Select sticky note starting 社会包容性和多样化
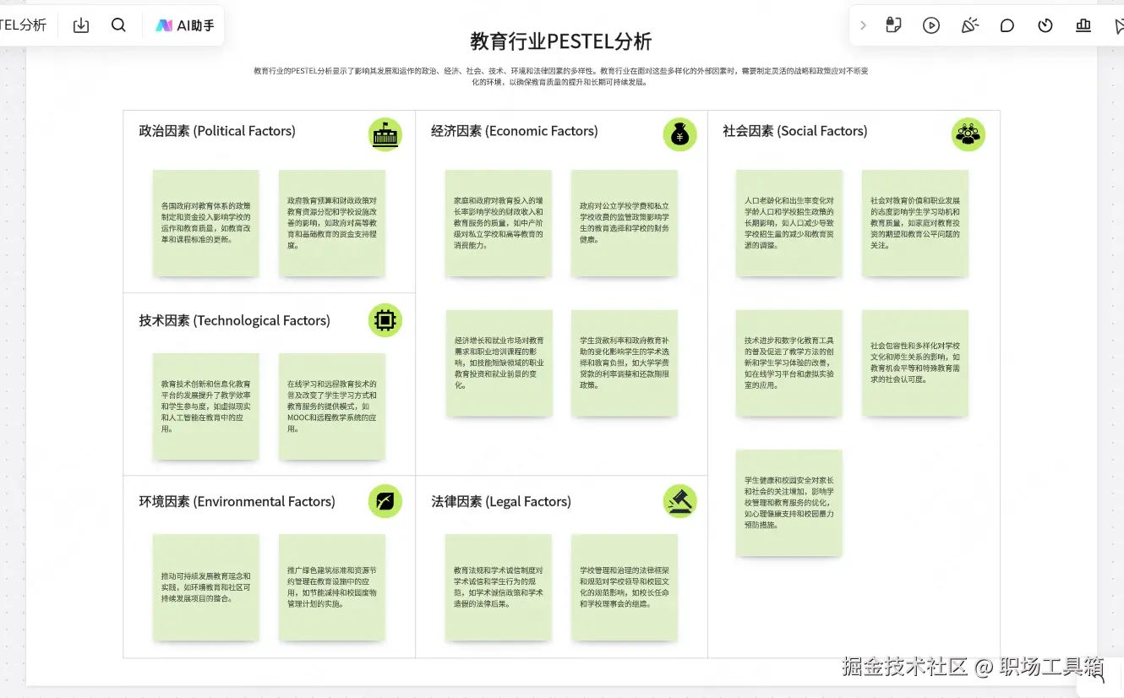Image resolution: width=1124 pixels, height=698 pixels. point(915,363)
